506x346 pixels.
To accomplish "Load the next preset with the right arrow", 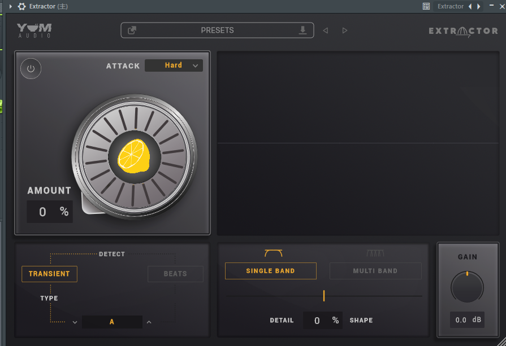I will coord(345,30).
